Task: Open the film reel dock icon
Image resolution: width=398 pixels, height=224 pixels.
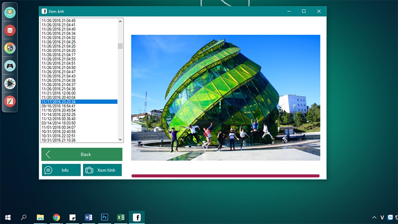Action: [10, 48]
